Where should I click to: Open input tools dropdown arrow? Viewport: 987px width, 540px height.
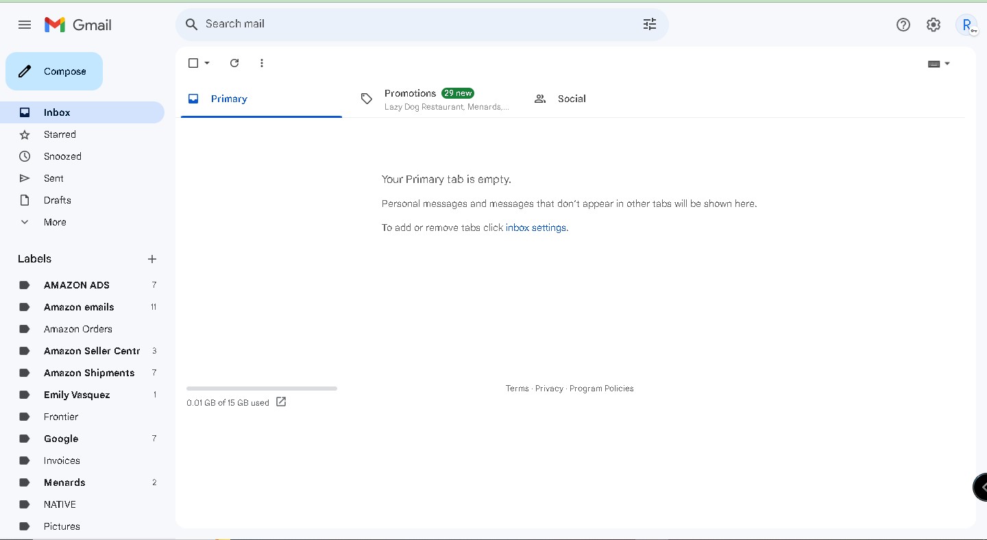coord(947,64)
